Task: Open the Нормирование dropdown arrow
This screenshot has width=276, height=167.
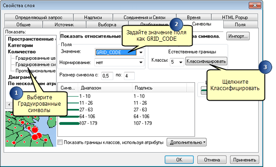Action: pyautogui.click(x=141, y=62)
